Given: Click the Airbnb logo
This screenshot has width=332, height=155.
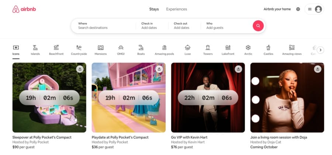Looking at the screenshot, I should 24,9.
